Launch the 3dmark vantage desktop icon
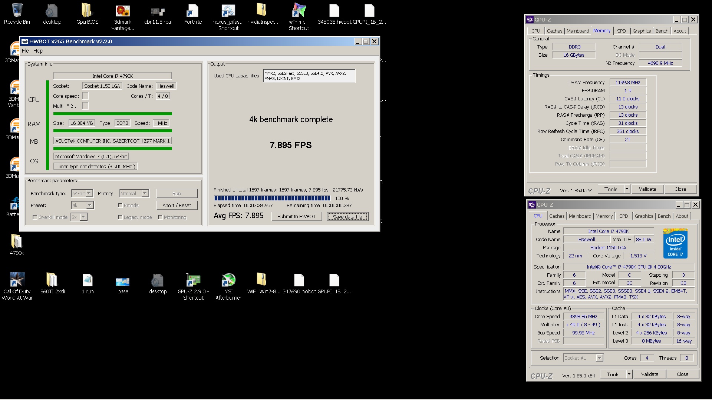 pyautogui.click(x=123, y=17)
